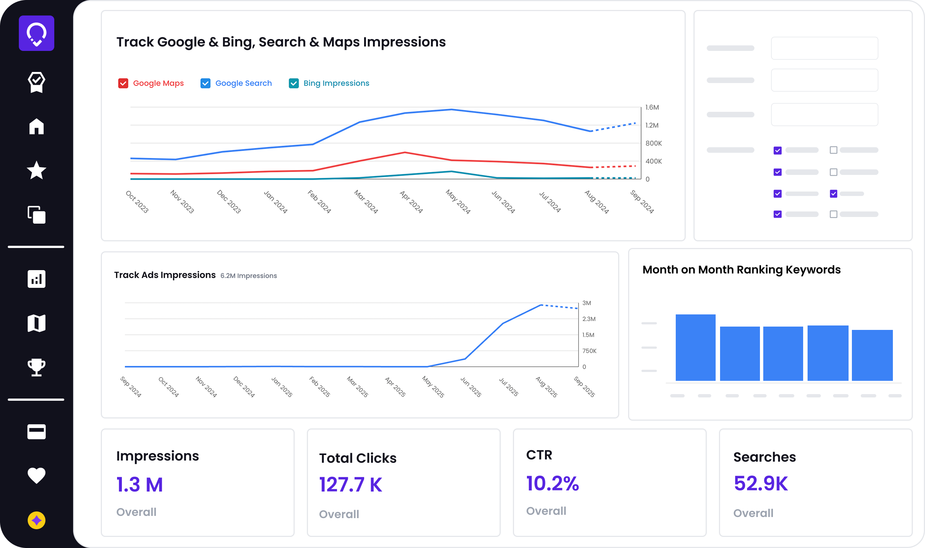The height and width of the screenshot is (548, 925).
Task: Click the heart favorites icon in sidebar
Action: [x=36, y=476]
